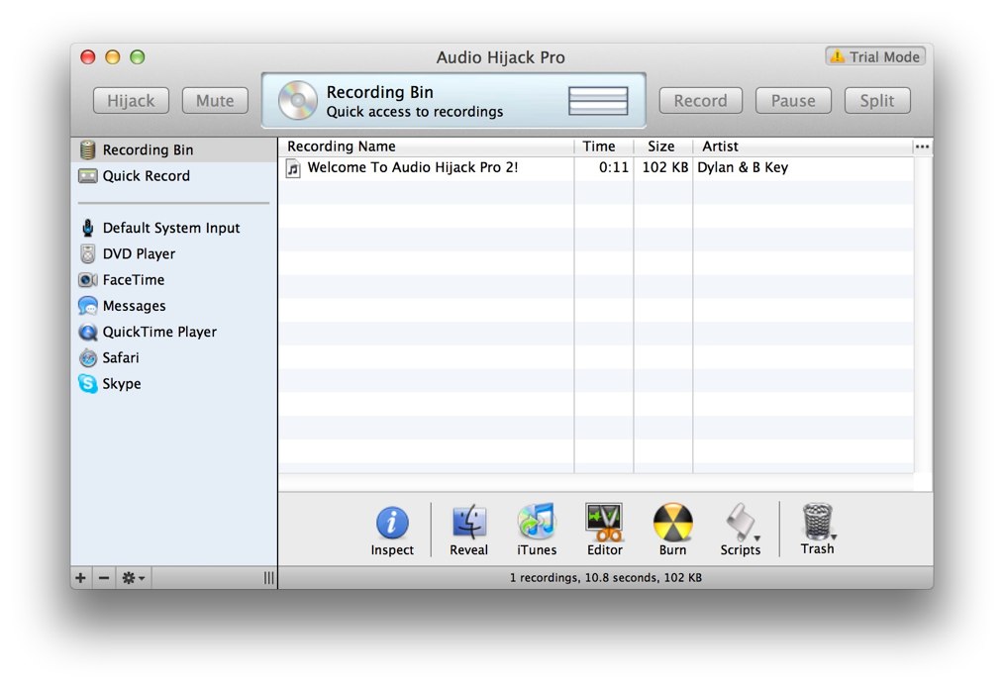Click the Mute button
Screen dimensions: 1004x687
[x=215, y=101]
